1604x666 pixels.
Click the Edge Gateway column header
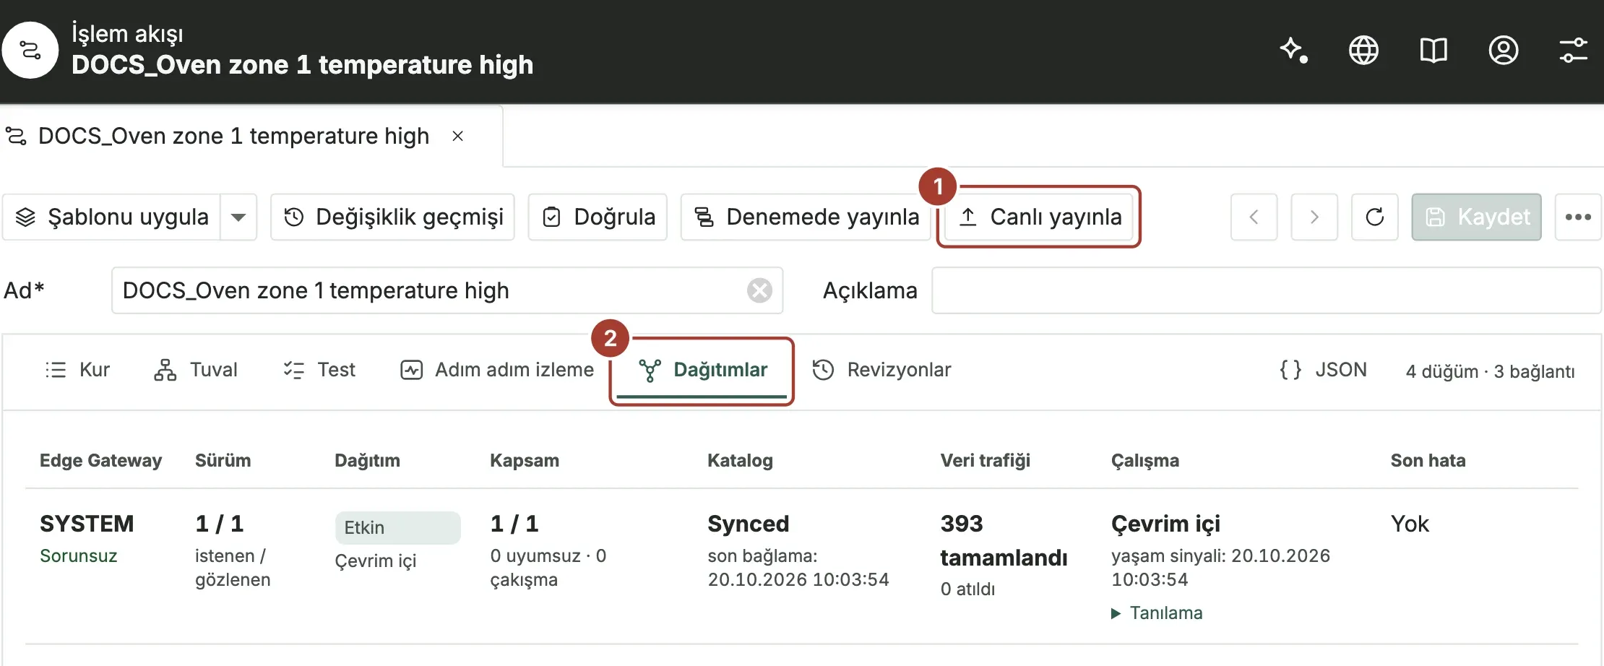101,461
